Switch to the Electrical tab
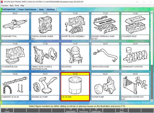 [51, 10]
